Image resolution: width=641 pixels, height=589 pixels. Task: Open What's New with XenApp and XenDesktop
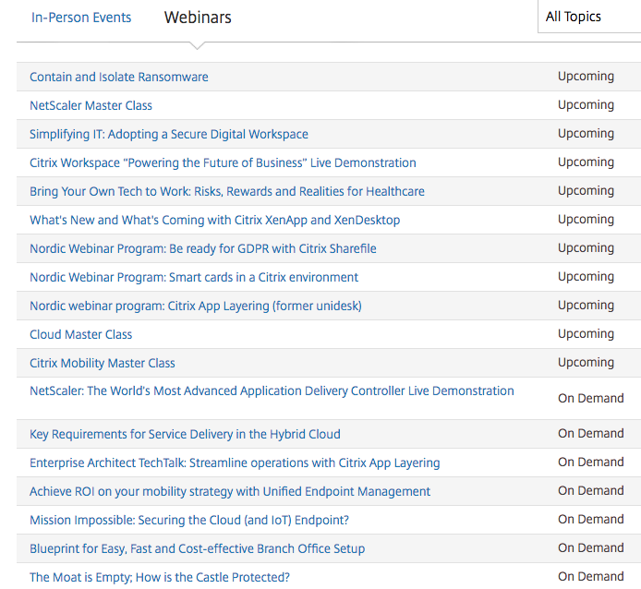214,220
